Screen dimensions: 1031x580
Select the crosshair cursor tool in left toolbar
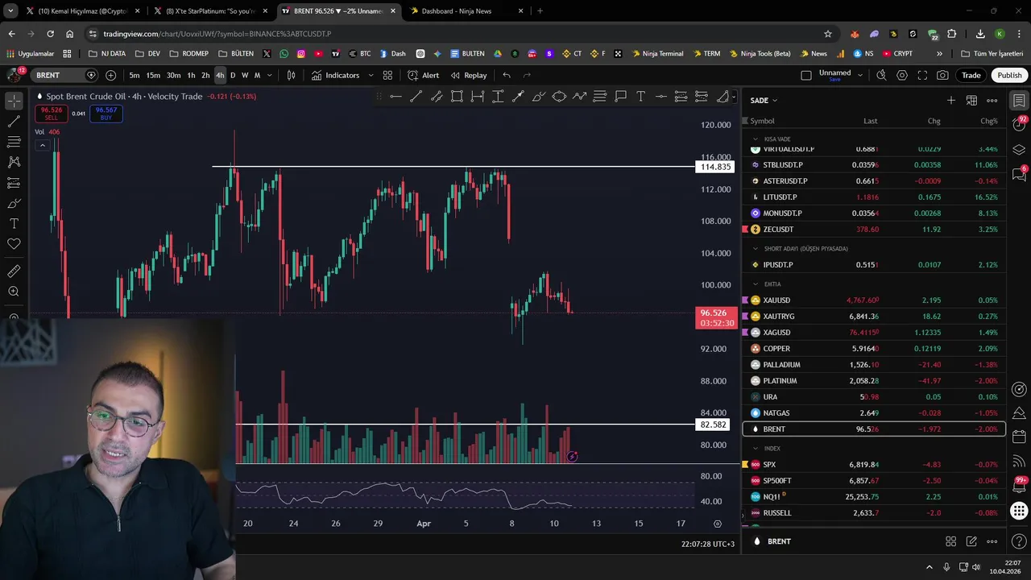pos(14,101)
